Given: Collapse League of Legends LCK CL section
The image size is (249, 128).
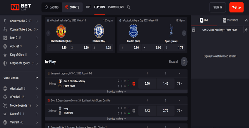Looking at the screenshot, I should click(x=179, y=73).
